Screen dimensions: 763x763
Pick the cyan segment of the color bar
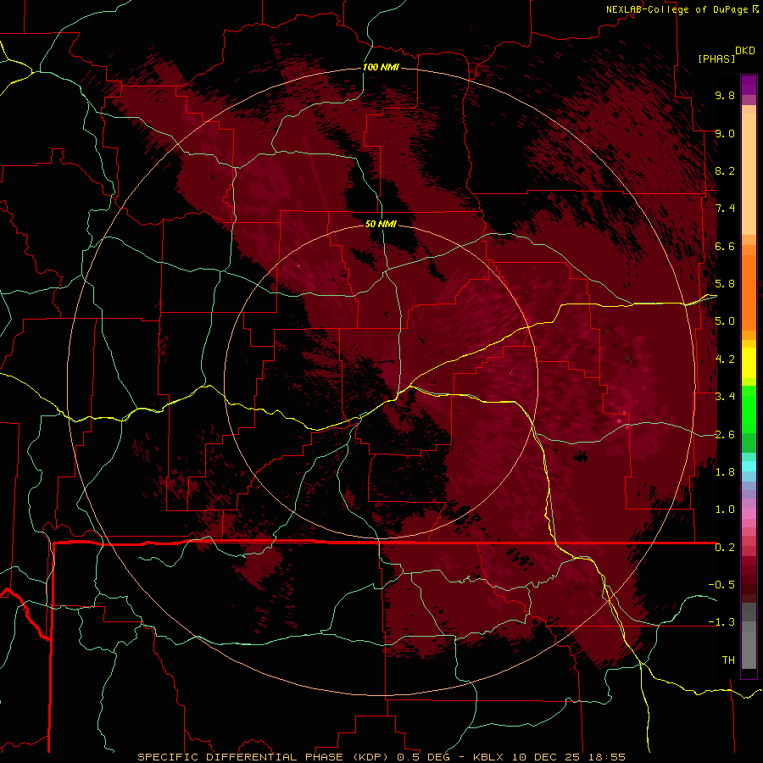coord(749,466)
